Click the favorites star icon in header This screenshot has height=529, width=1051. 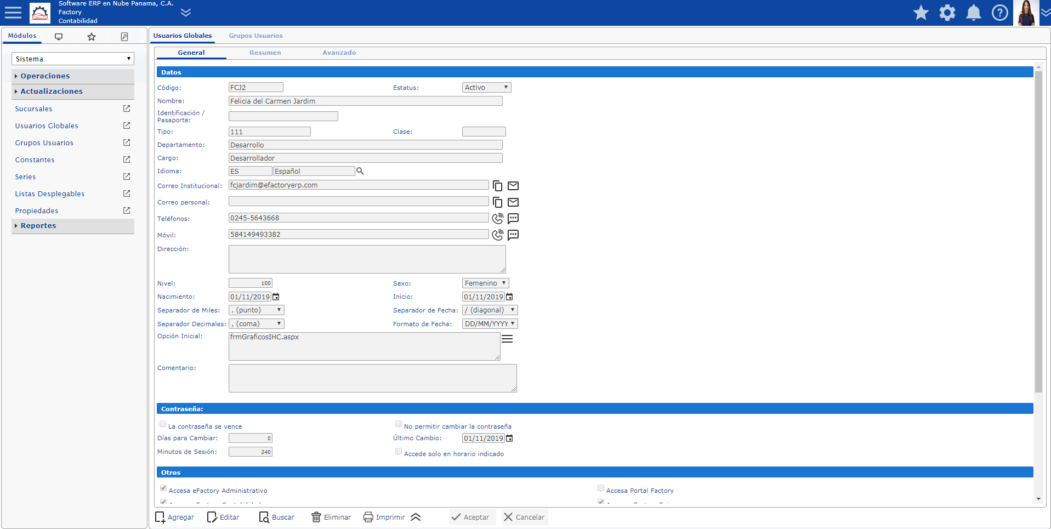coord(921,13)
